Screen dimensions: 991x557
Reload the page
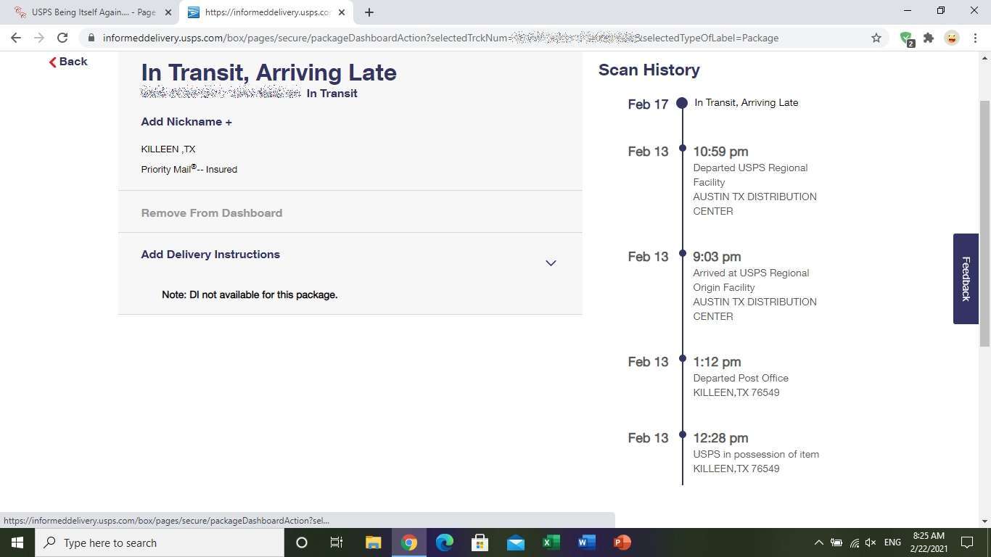62,38
